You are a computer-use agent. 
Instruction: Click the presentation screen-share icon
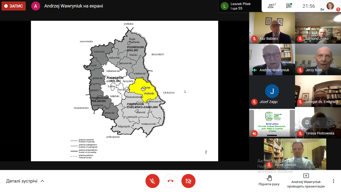(x=306, y=176)
